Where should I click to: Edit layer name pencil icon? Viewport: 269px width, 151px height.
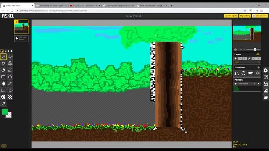point(249,59)
